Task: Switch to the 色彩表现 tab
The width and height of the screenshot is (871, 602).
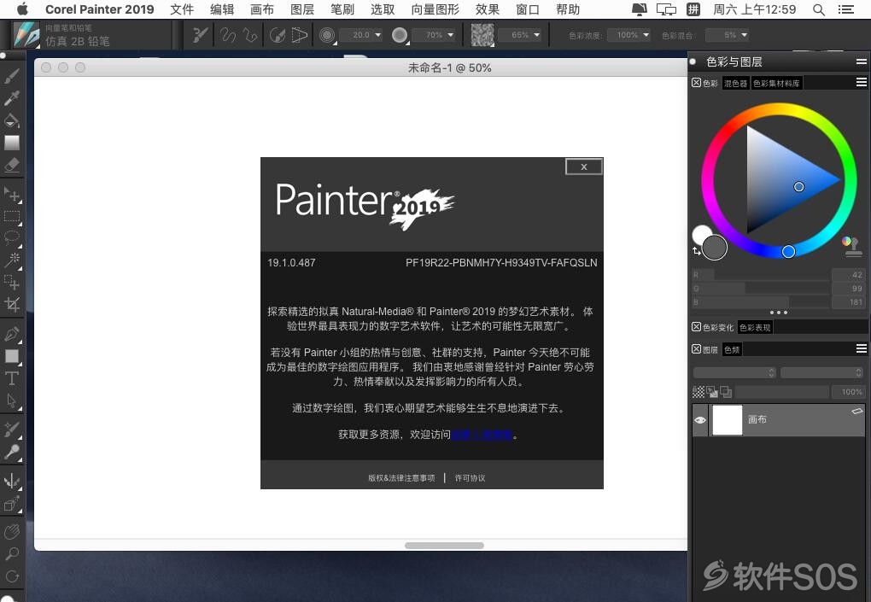Action: click(x=755, y=328)
